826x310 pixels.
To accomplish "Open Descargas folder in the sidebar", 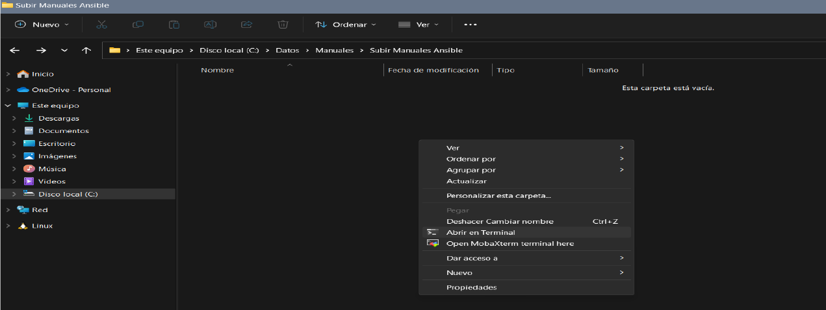I will 58,118.
